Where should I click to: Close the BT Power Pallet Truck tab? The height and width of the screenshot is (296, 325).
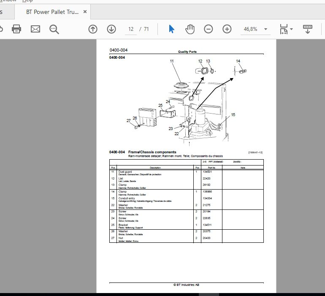click(x=85, y=12)
